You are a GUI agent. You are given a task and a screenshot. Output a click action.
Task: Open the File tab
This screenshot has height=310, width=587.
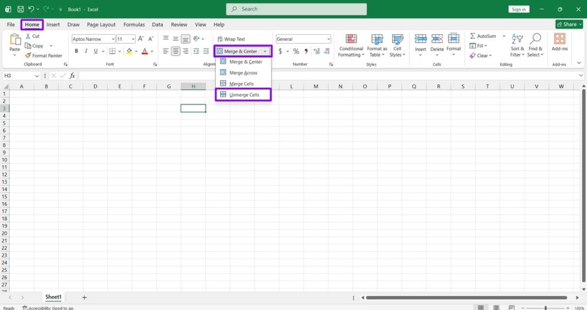[x=11, y=25]
